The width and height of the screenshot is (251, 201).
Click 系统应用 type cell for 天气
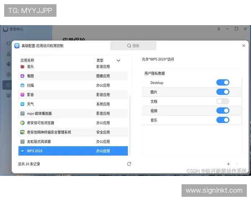click(x=103, y=104)
